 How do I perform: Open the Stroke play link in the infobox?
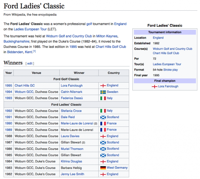(x=170, y=70)
